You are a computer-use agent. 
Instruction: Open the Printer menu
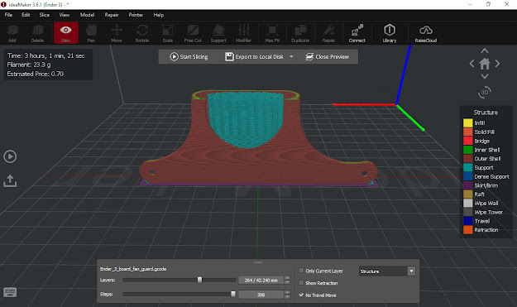(136, 15)
